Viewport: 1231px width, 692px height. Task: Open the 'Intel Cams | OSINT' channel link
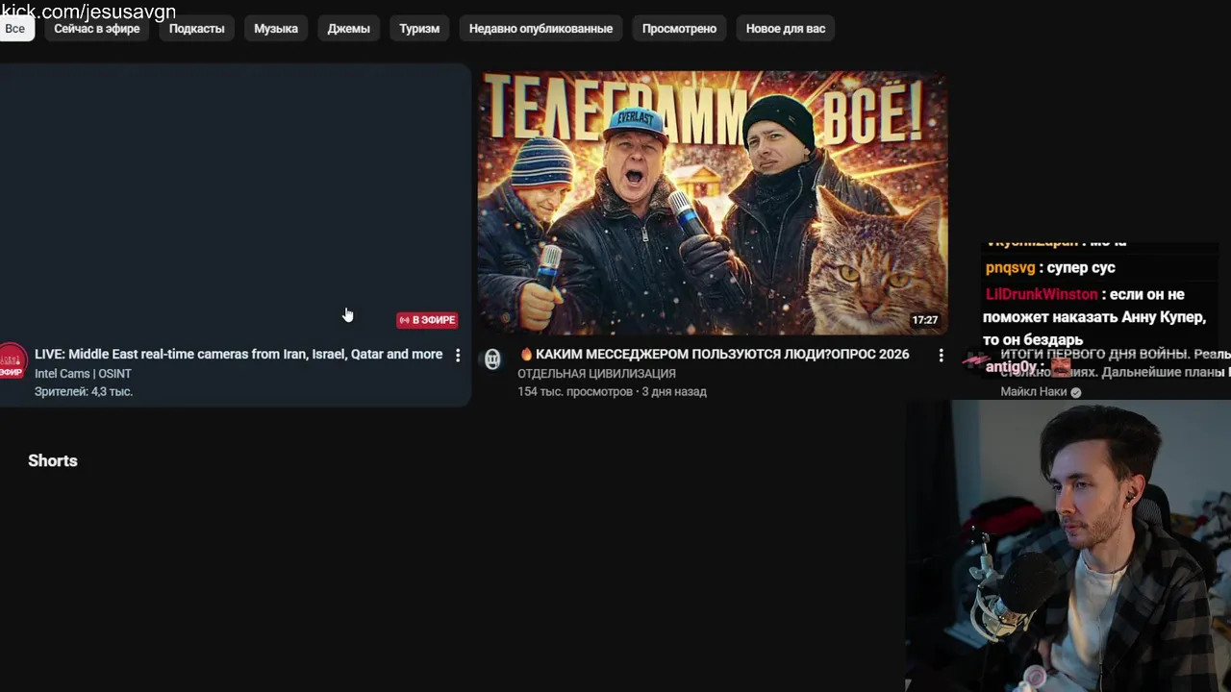[x=83, y=374]
